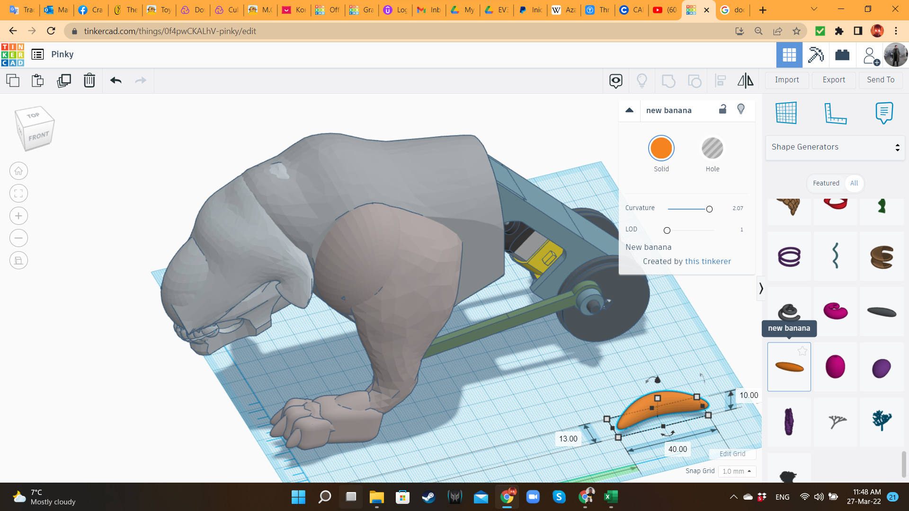
Task: Select the new banana shape thumbnail
Action: click(x=789, y=367)
